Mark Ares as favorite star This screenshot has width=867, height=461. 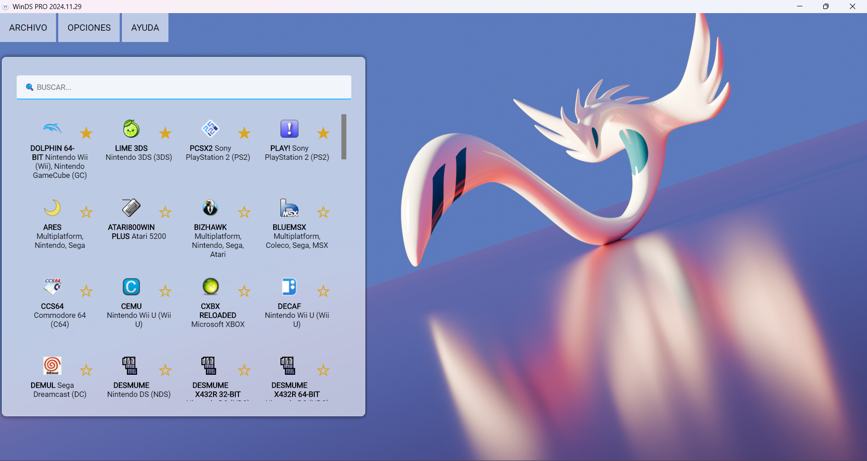[86, 212]
